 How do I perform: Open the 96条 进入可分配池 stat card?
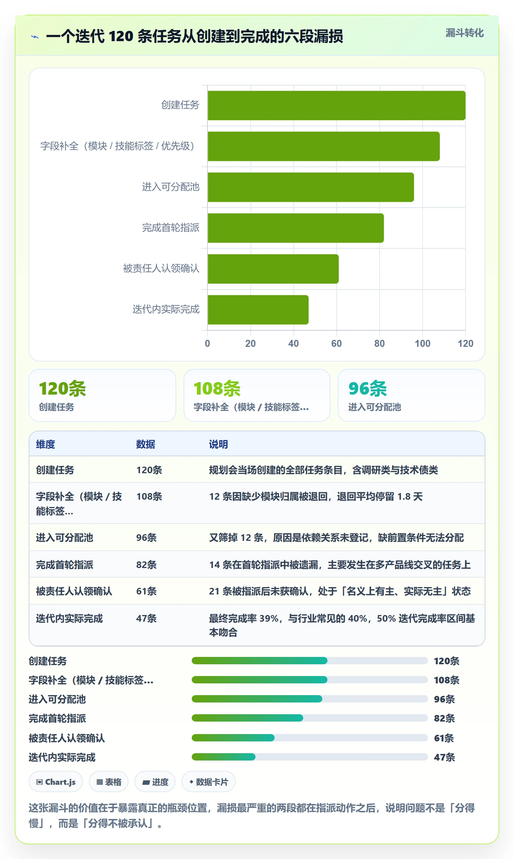[411, 395]
